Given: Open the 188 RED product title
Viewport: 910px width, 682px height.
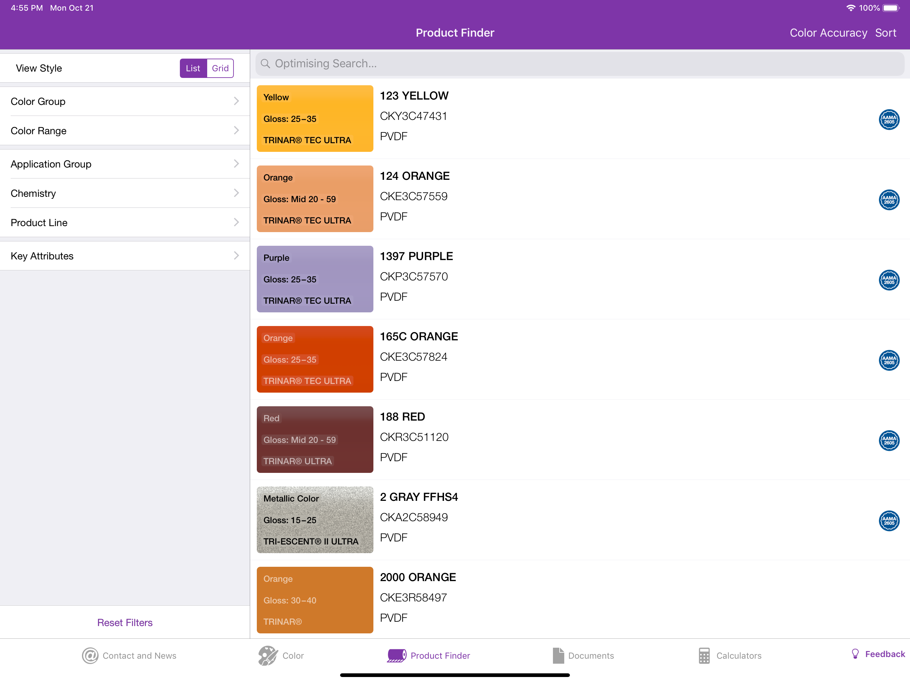Looking at the screenshot, I should 402,417.
